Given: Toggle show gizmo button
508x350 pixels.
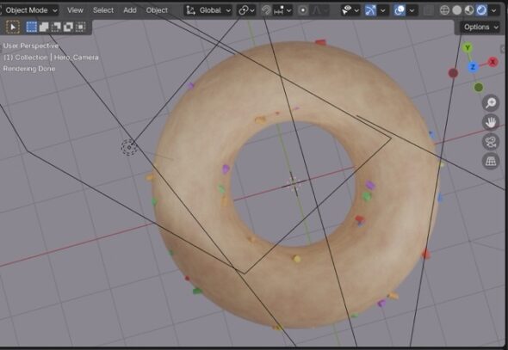Looking at the screenshot, I should click(x=370, y=10).
